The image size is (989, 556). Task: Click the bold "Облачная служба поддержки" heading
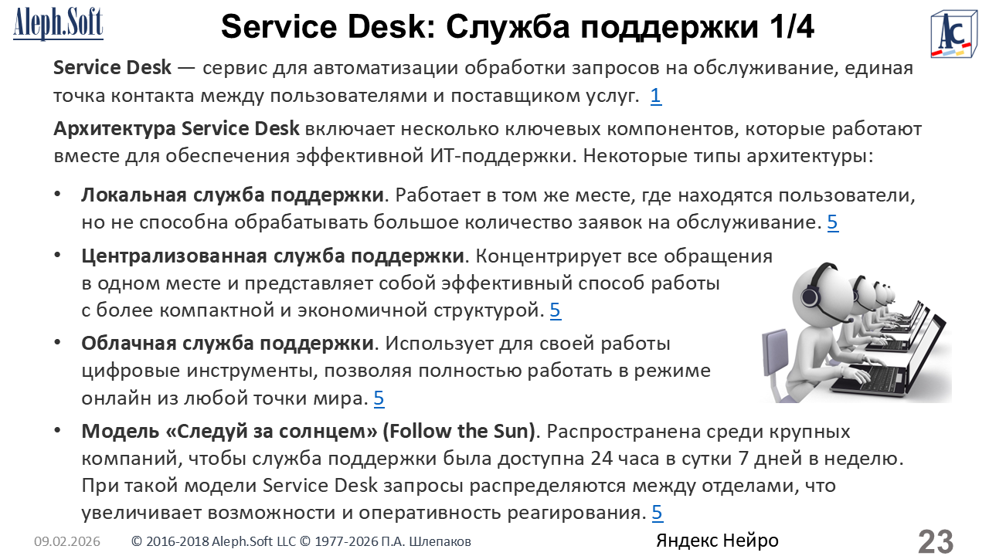(228, 343)
